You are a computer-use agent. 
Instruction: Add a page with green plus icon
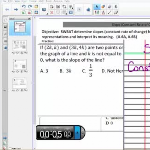tap(23, 13)
